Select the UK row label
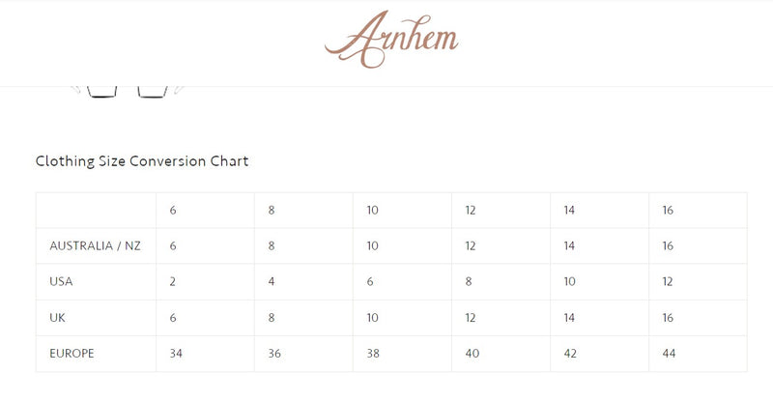Screen dimensions: 773x402 pyautogui.click(x=57, y=318)
